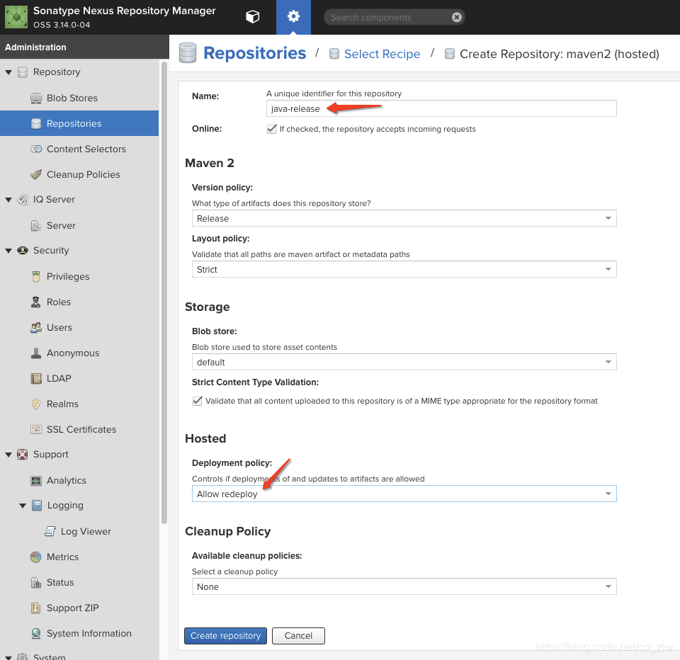This screenshot has width=680, height=660.
Task: Click the LDAP book icon
Action: pos(36,378)
